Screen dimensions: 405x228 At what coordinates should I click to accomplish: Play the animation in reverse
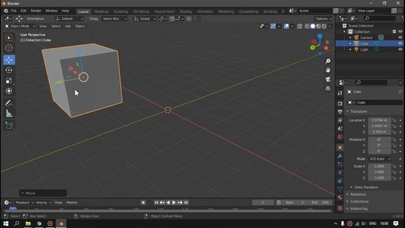[x=168, y=203]
